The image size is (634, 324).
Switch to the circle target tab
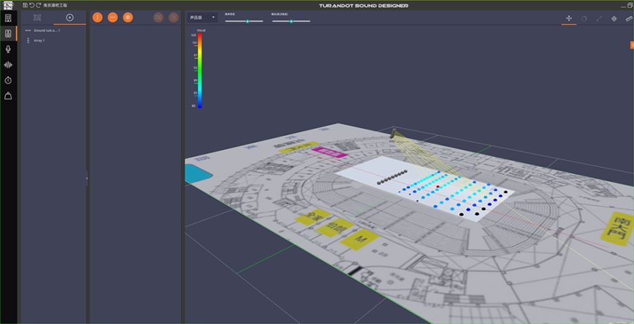pyautogui.click(x=69, y=17)
